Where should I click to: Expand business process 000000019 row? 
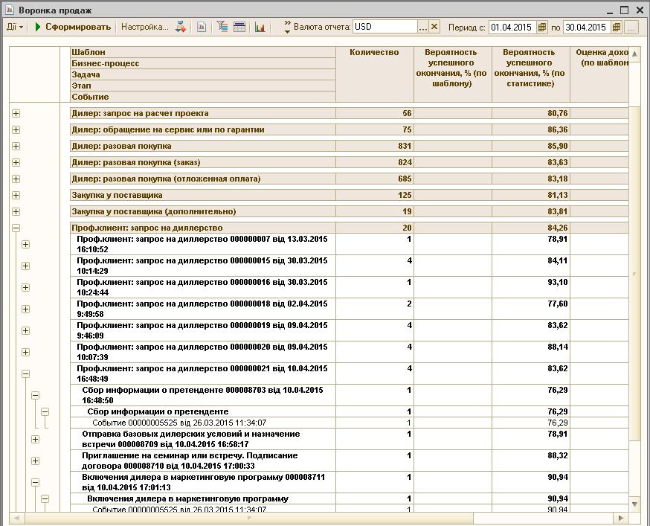26,330
